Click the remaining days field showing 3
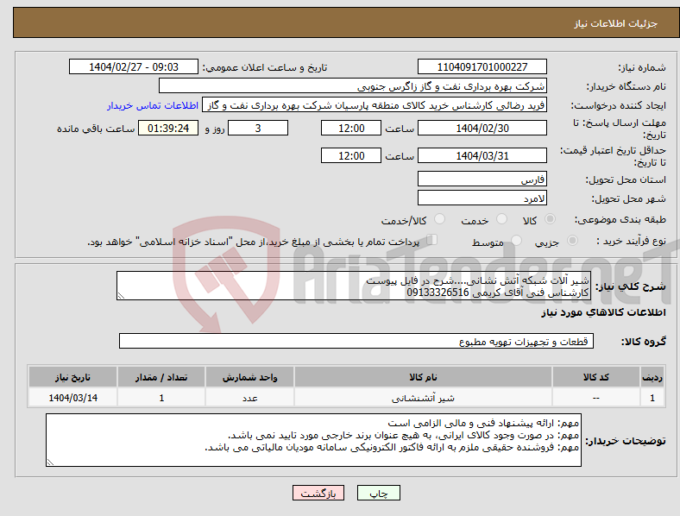The image size is (680, 516). coord(258,128)
